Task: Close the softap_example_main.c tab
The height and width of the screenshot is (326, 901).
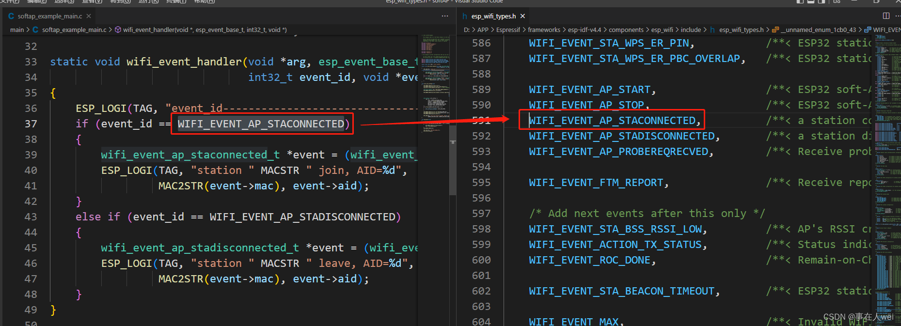Action: click(x=89, y=16)
